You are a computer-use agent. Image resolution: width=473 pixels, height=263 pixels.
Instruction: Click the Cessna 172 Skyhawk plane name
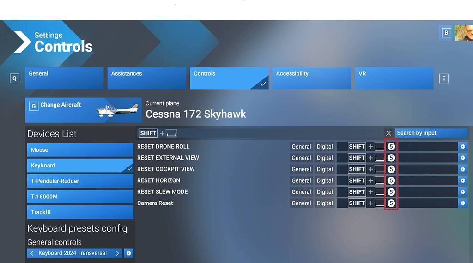195,114
